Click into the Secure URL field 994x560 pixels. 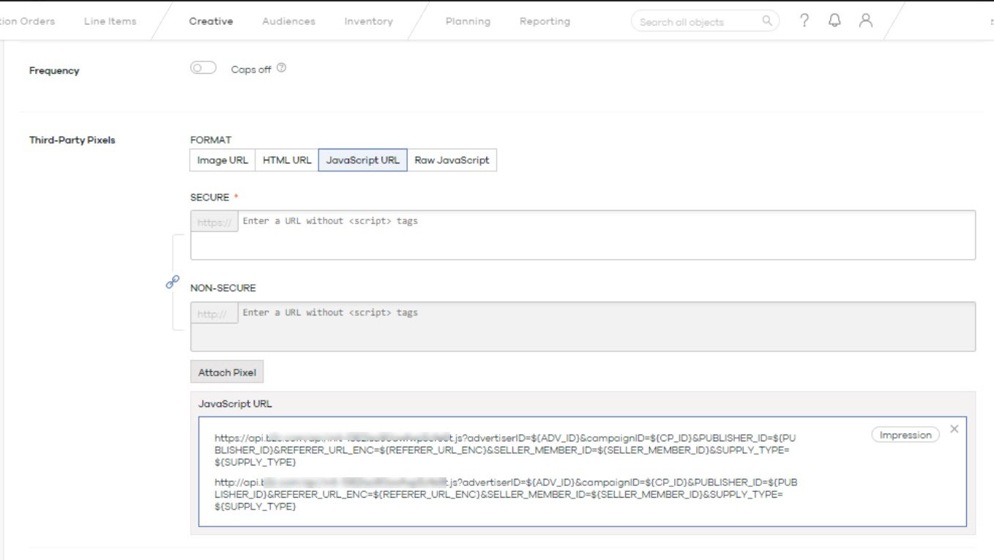tap(606, 234)
